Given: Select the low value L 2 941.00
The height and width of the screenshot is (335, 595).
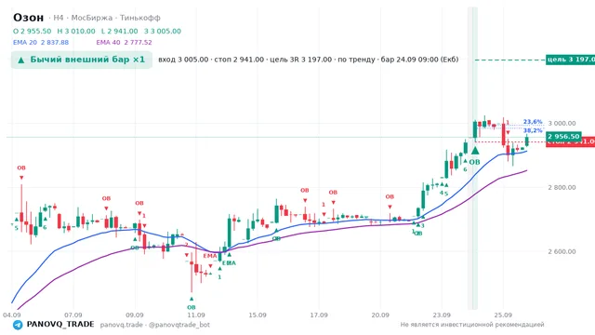Looking at the screenshot, I should (x=120, y=31).
